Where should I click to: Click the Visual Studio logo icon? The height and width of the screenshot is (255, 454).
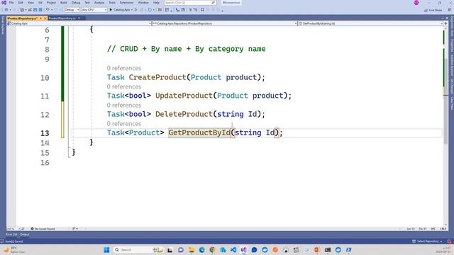pyautogui.click(x=4, y=3)
